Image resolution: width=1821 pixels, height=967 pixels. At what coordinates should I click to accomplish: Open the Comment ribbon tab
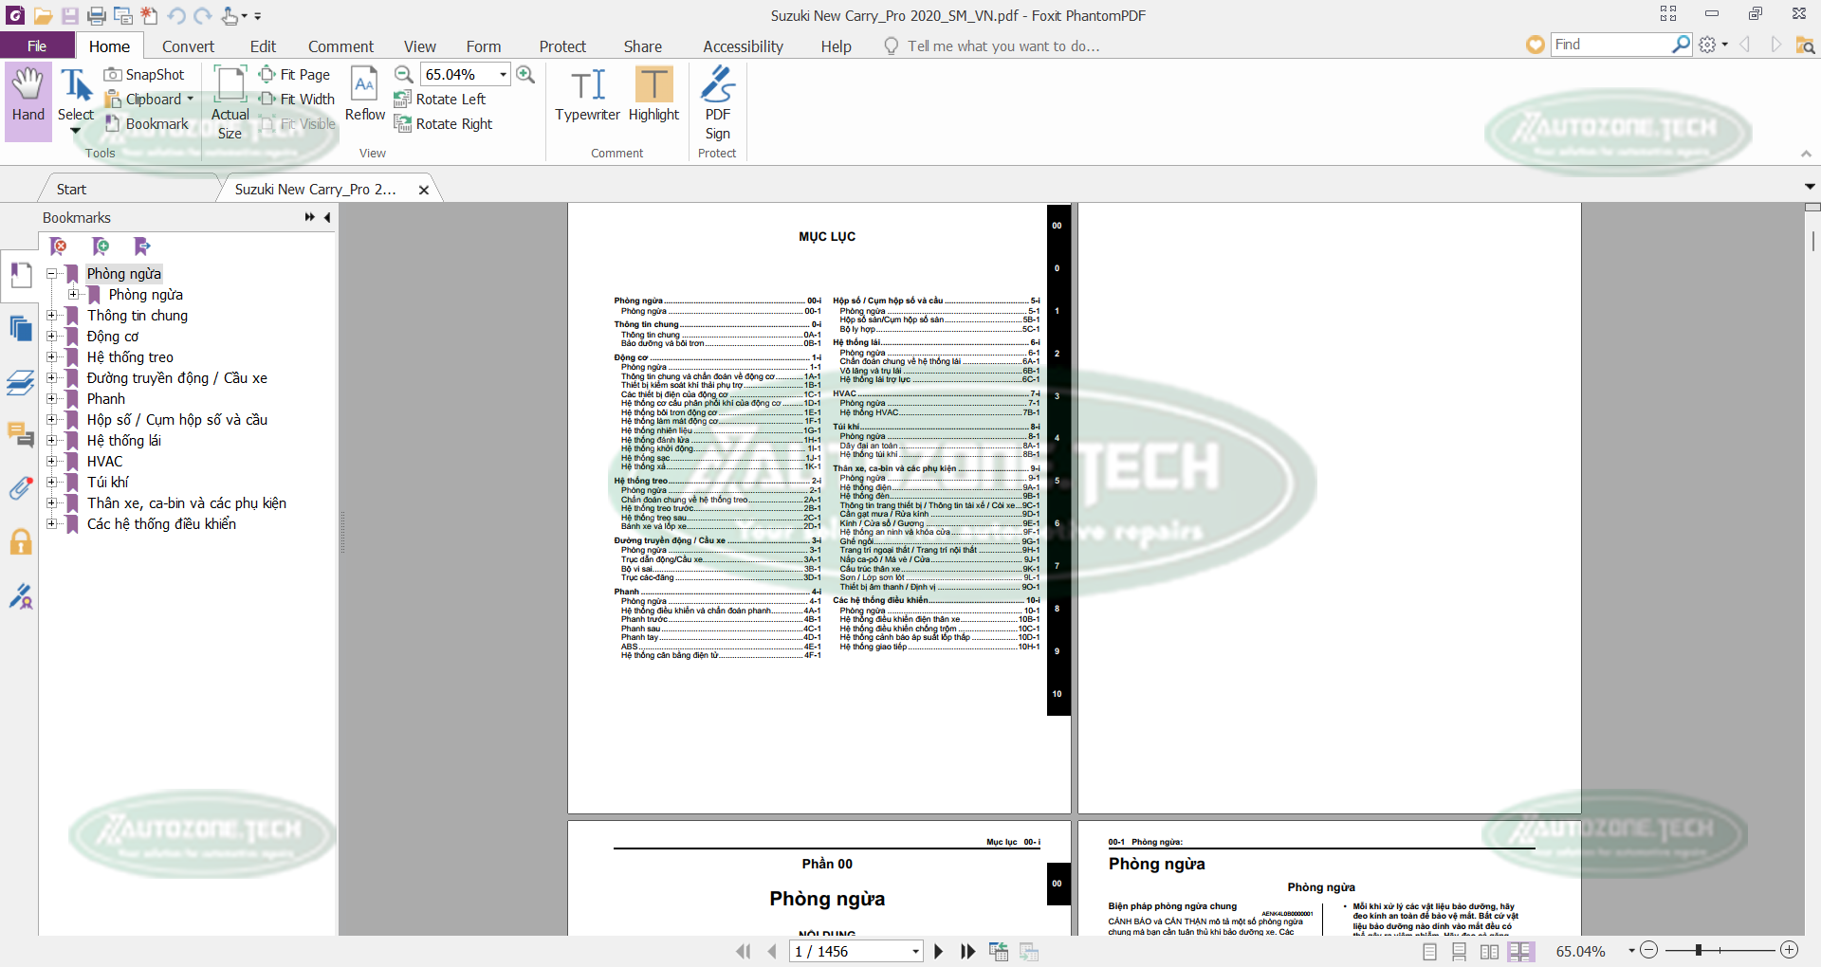pos(340,46)
